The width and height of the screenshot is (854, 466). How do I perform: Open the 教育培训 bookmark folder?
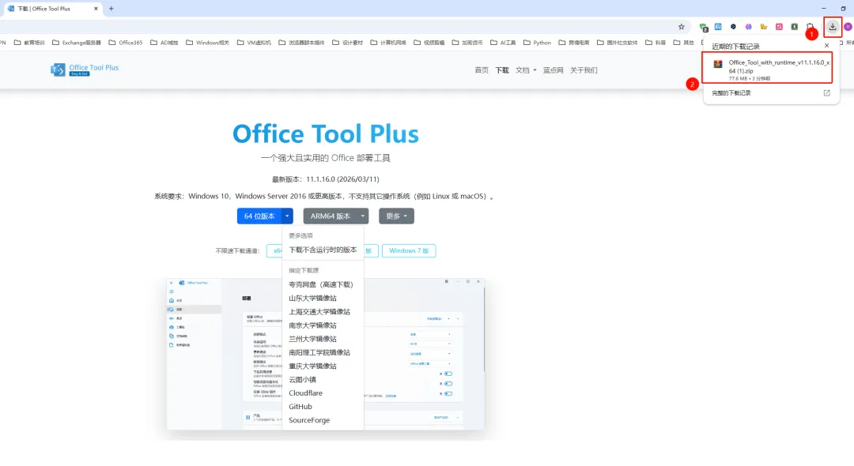click(29, 43)
